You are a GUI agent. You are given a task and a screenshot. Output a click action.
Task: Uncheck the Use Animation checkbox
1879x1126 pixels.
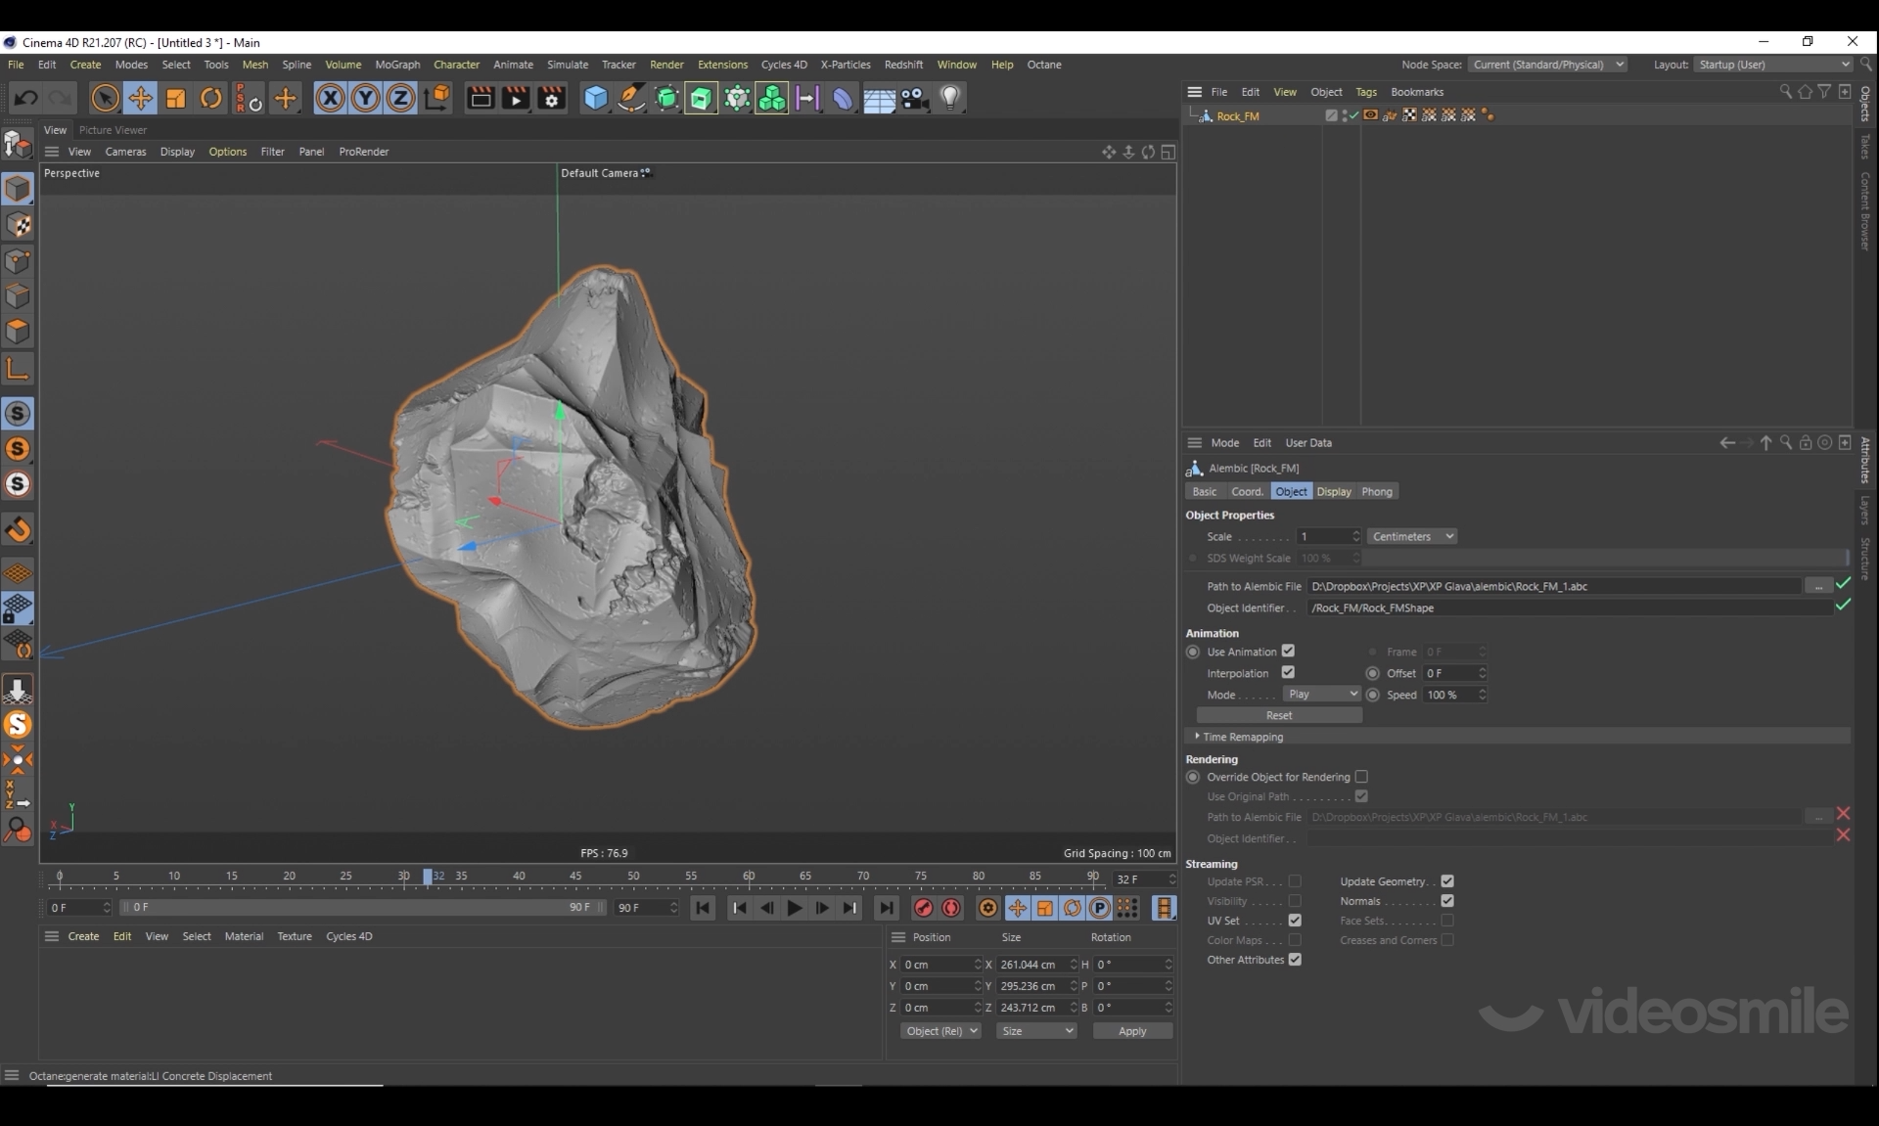click(x=1288, y=652)
